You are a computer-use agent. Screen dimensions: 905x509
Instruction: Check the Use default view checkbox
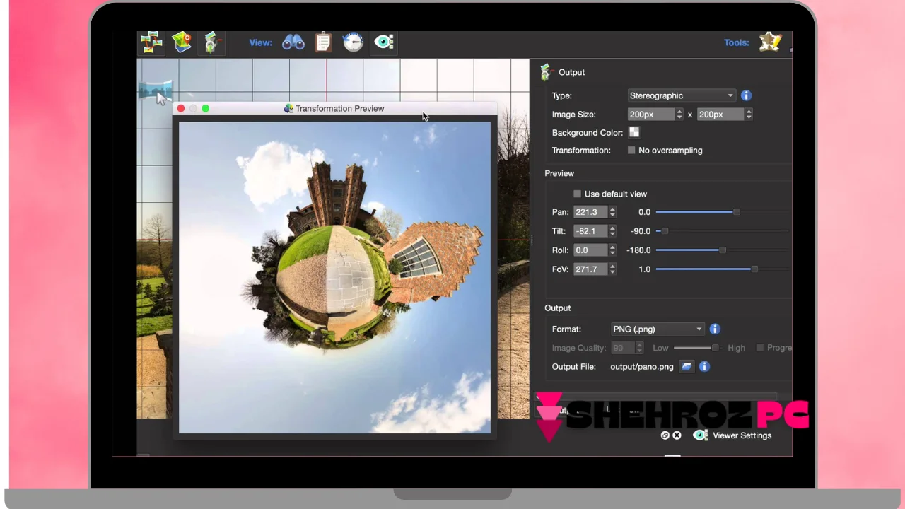pyautogui.click(x=578, y=194)
